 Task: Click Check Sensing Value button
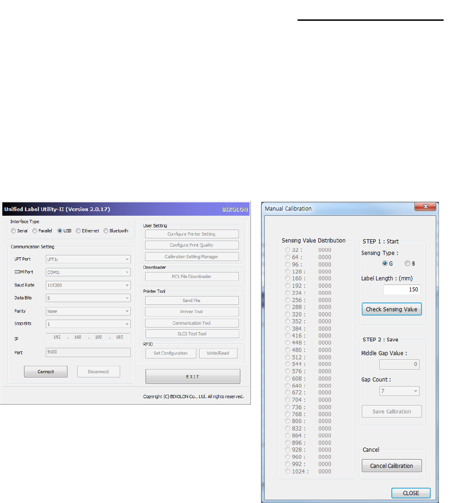tap(391, 309)
